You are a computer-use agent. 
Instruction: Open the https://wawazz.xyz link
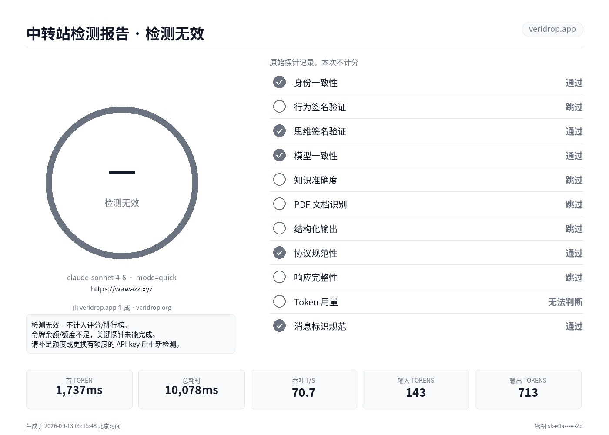(x=122, y=289)
